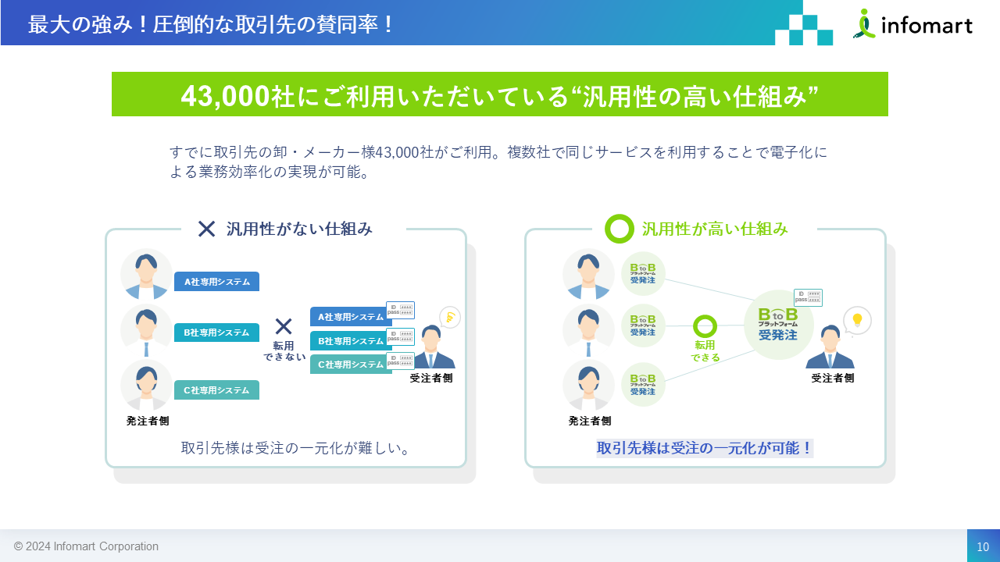
Task: Select the A社専用システム label with ID pass tag
Action: click(351, 317)
